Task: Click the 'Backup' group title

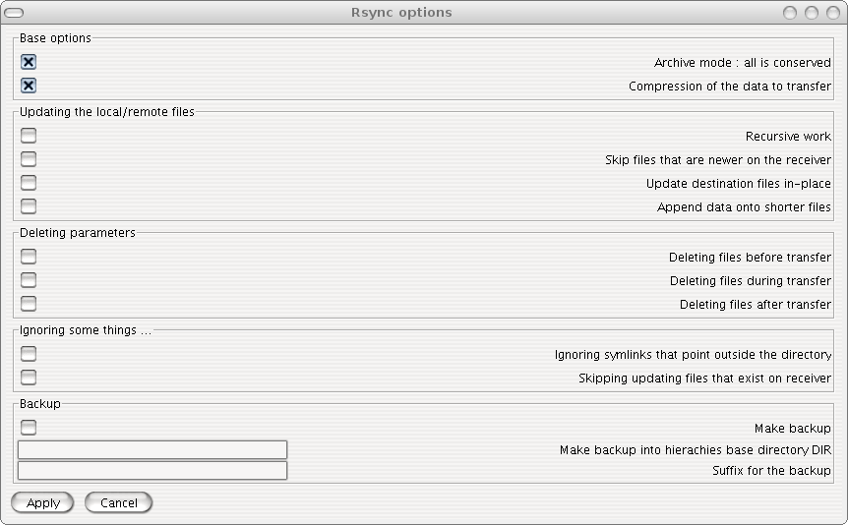Action: [40, 404]
